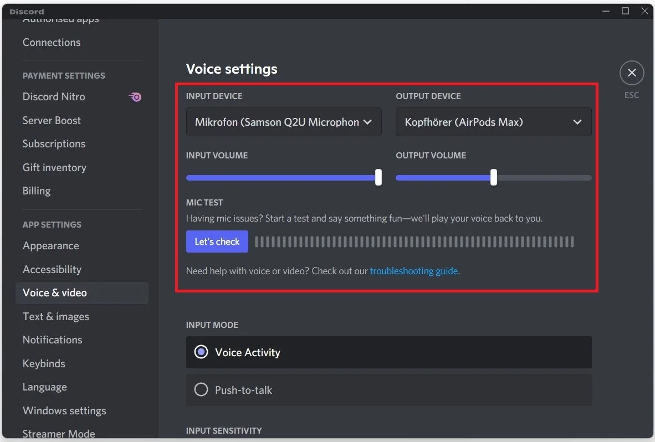Screen dimensions: 655x442
Task: Open the troubleshooting guide link
Action: point(413,271)
